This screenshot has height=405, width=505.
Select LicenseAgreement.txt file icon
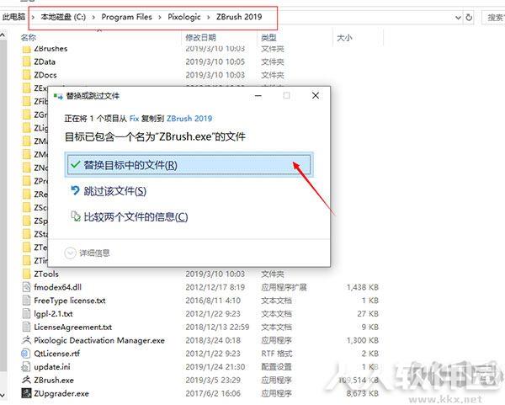coord(26,327)
